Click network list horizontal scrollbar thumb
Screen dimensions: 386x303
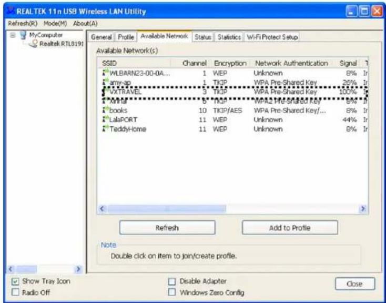click(x=166, y=209)
